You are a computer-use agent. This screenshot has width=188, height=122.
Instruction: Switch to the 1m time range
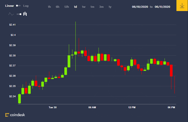tap(92, 7)
